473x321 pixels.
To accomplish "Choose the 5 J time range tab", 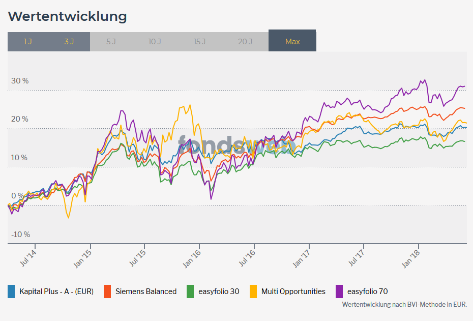I will pyautogui.click(x=111, y=42).
